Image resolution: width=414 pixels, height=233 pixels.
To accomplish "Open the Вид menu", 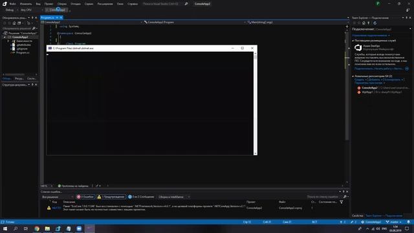I will tap(38, 4).
